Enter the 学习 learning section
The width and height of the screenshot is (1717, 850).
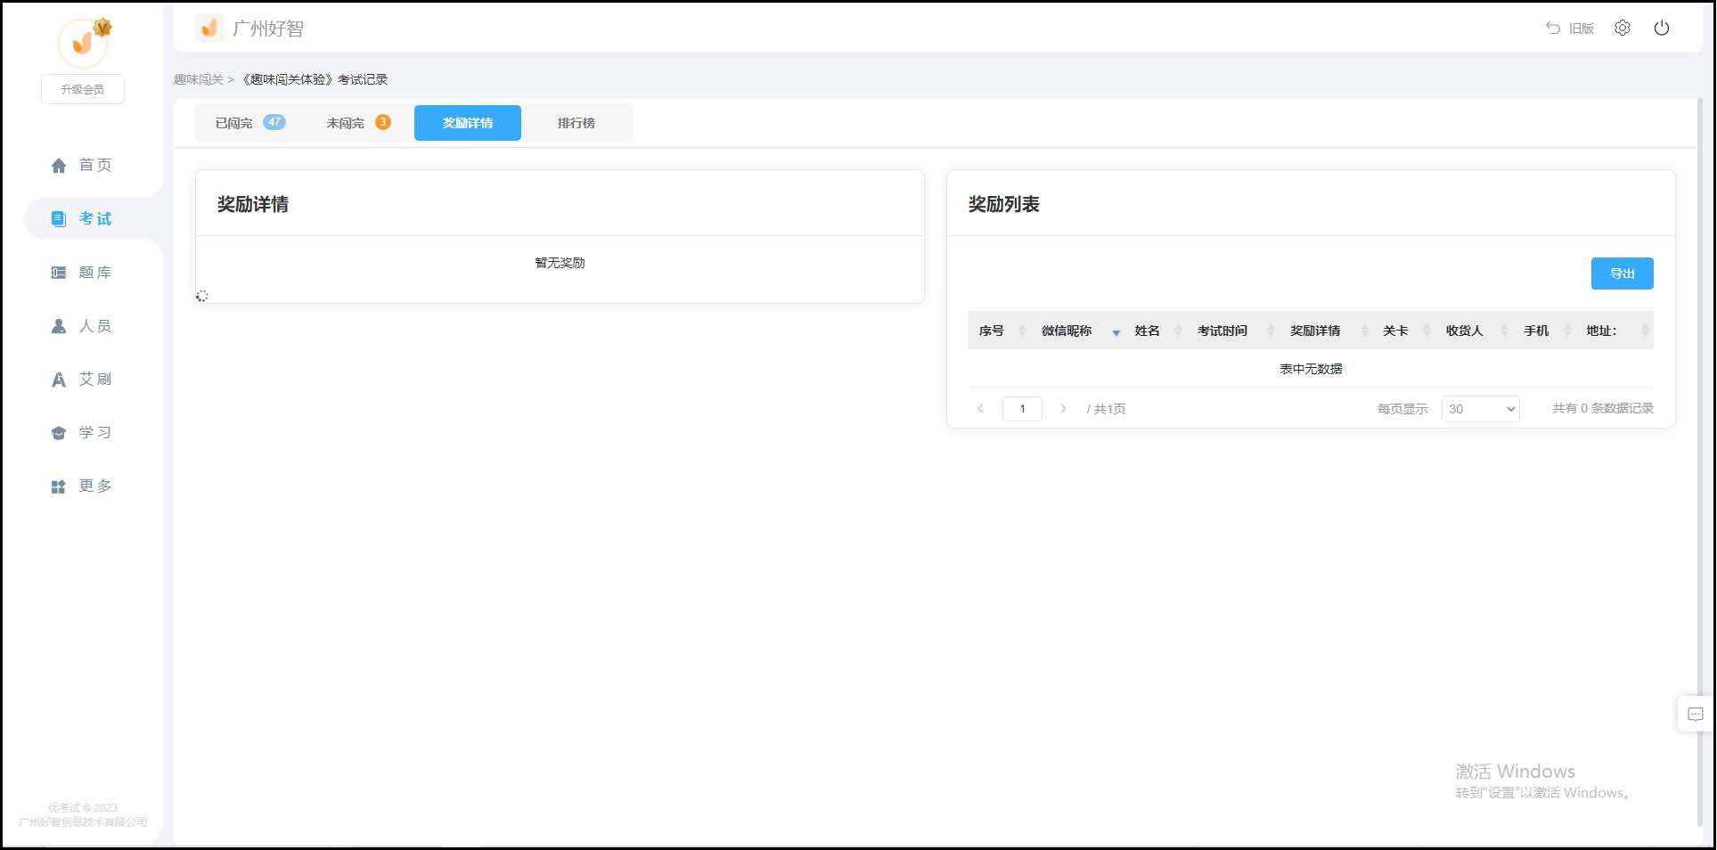[x=94, y=432]
